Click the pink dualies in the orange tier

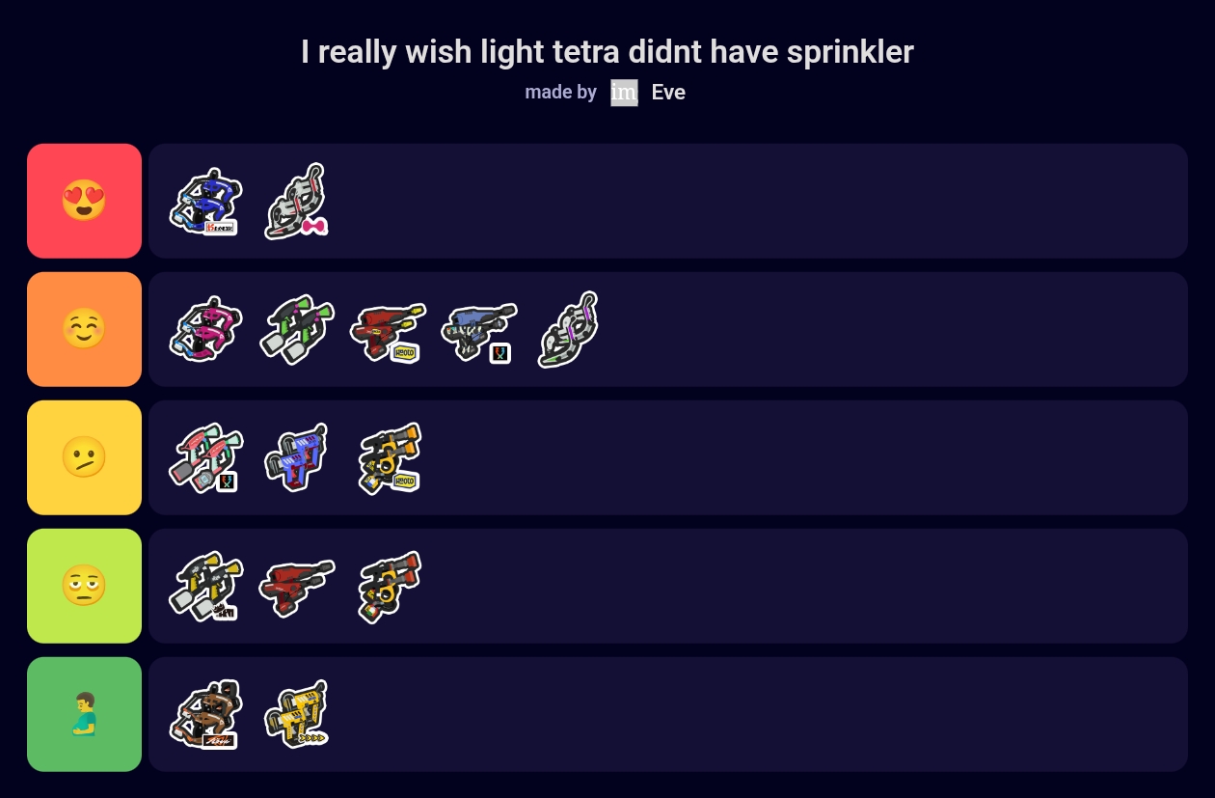click(204, 329)
